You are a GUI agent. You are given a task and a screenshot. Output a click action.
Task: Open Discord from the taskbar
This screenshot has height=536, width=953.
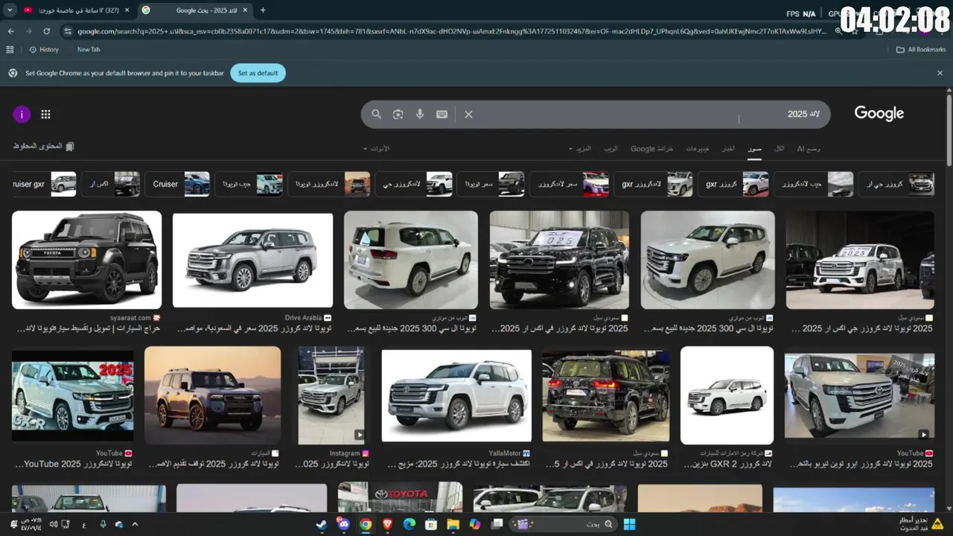(343, 524)
